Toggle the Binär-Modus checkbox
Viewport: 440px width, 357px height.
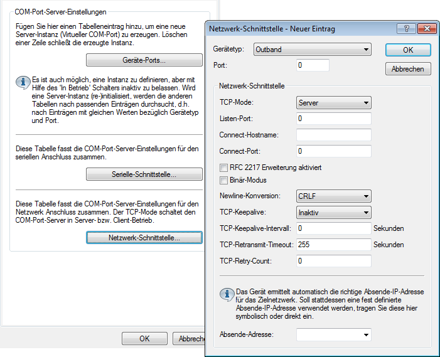(x=223, y=180)
